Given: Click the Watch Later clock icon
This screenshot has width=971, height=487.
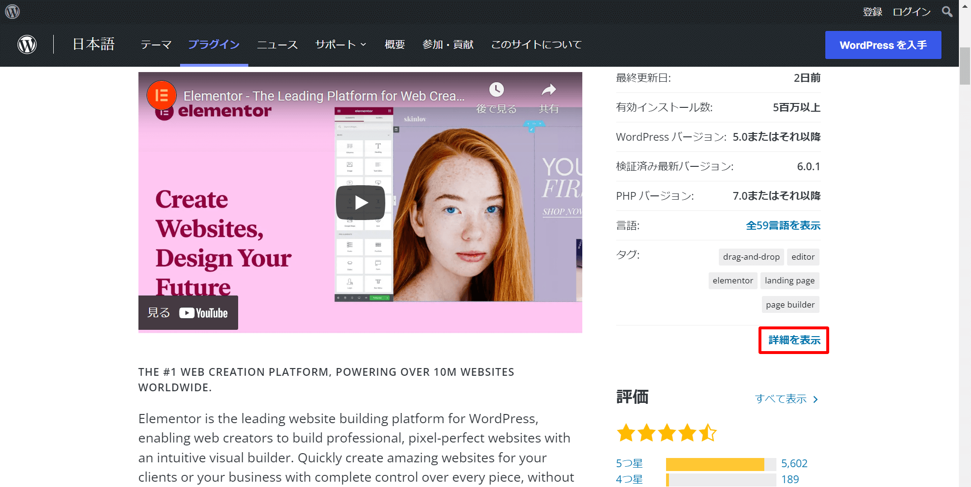Looking at the screenshot, I should 497,89.
